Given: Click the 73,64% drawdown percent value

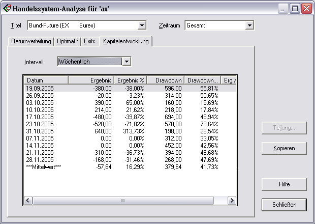Looking at the screenshot, I should point(209,124).
